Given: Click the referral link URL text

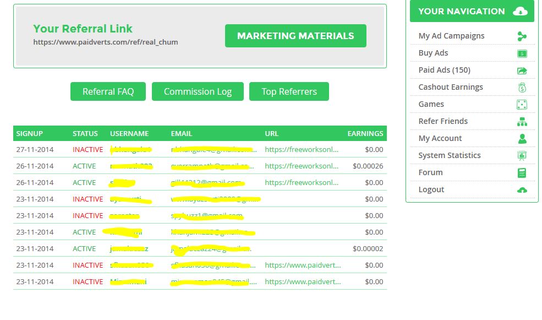Looking at the screenshot, I should click(106, 42).
